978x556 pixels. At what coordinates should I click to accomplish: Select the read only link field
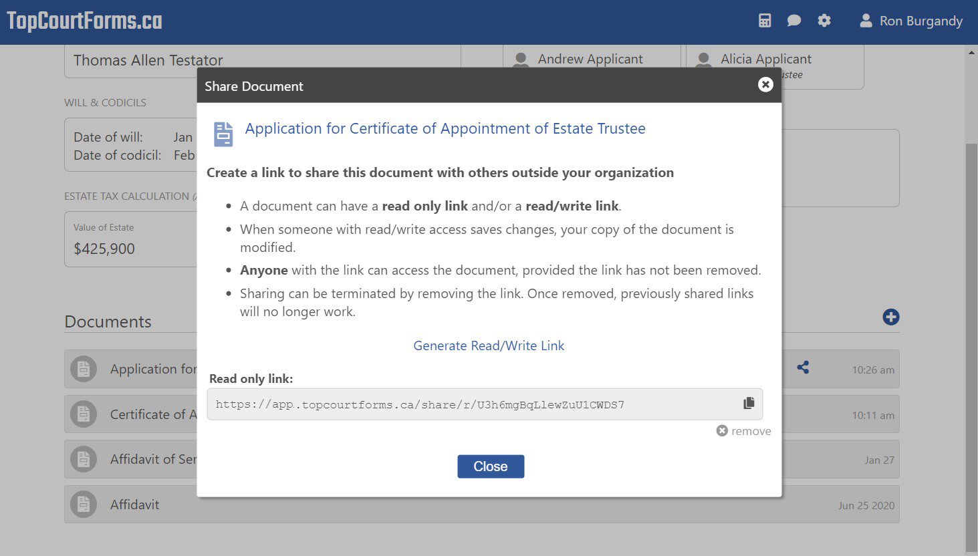(x=468, y=404)
